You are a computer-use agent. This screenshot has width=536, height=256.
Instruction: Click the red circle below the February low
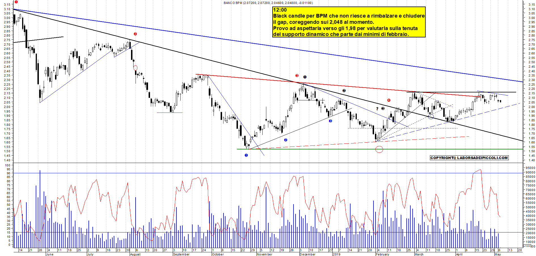379,149
